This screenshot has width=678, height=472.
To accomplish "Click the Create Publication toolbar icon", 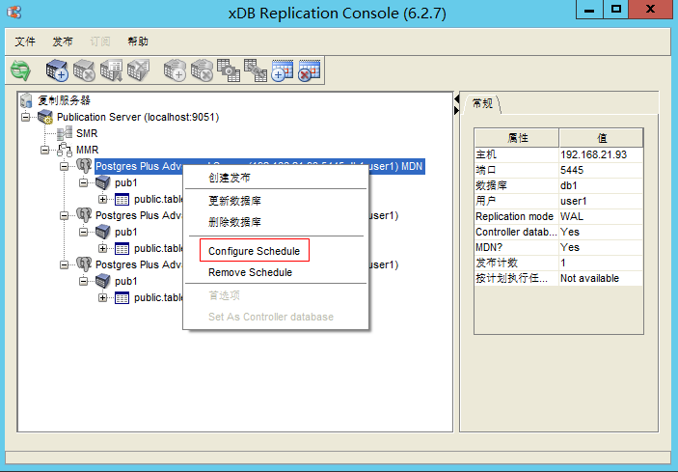I will [57, 70].
